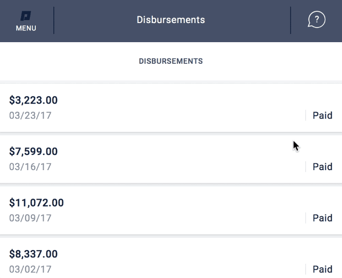Click the 03/16/17 disbursement date
The height and width of the screenshot is (278, 342).
(x=30, y=167)
